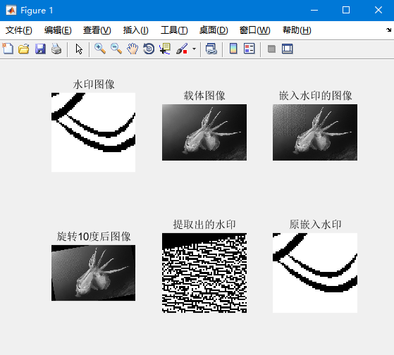394x355 pixels.
Task: Insert Colorbar via toolbar icon
Action: pyautogui.click(x=233, y=49)
